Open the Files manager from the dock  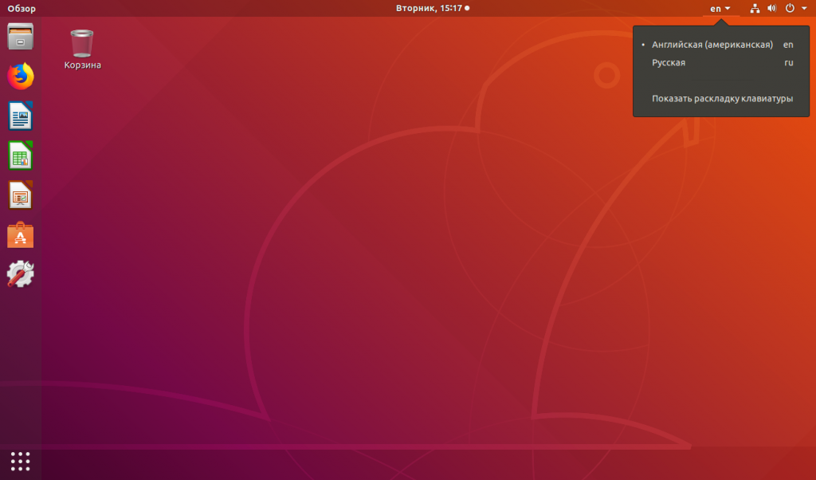click(x=21, y=37)
